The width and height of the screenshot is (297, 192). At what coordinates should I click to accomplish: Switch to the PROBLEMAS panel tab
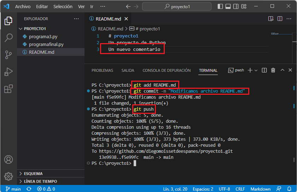click(102, 70)
